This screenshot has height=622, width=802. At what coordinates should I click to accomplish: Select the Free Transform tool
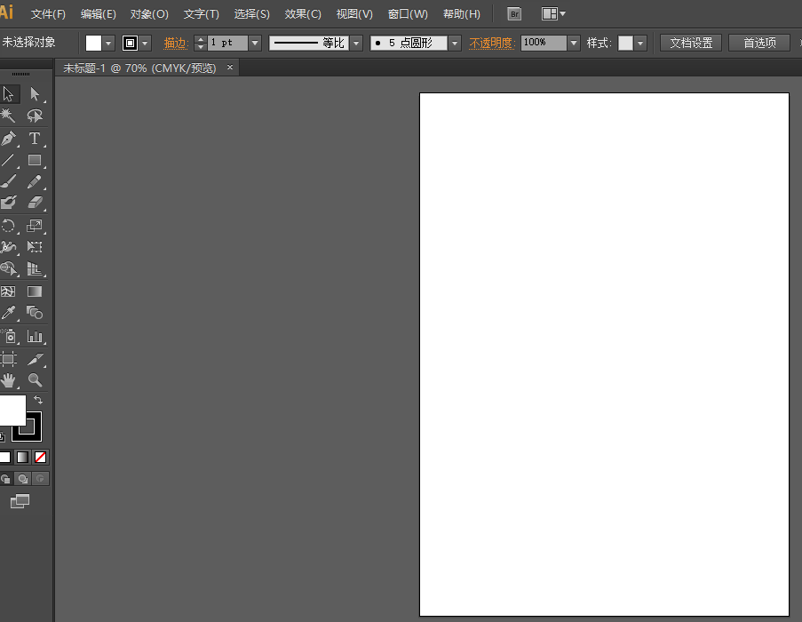(x=35, y=247)
